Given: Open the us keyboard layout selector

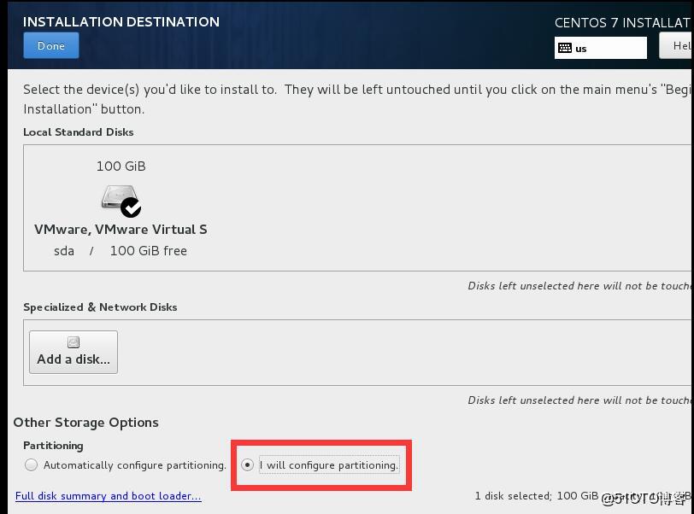Looking at the screenshot, I should [600, 48].
